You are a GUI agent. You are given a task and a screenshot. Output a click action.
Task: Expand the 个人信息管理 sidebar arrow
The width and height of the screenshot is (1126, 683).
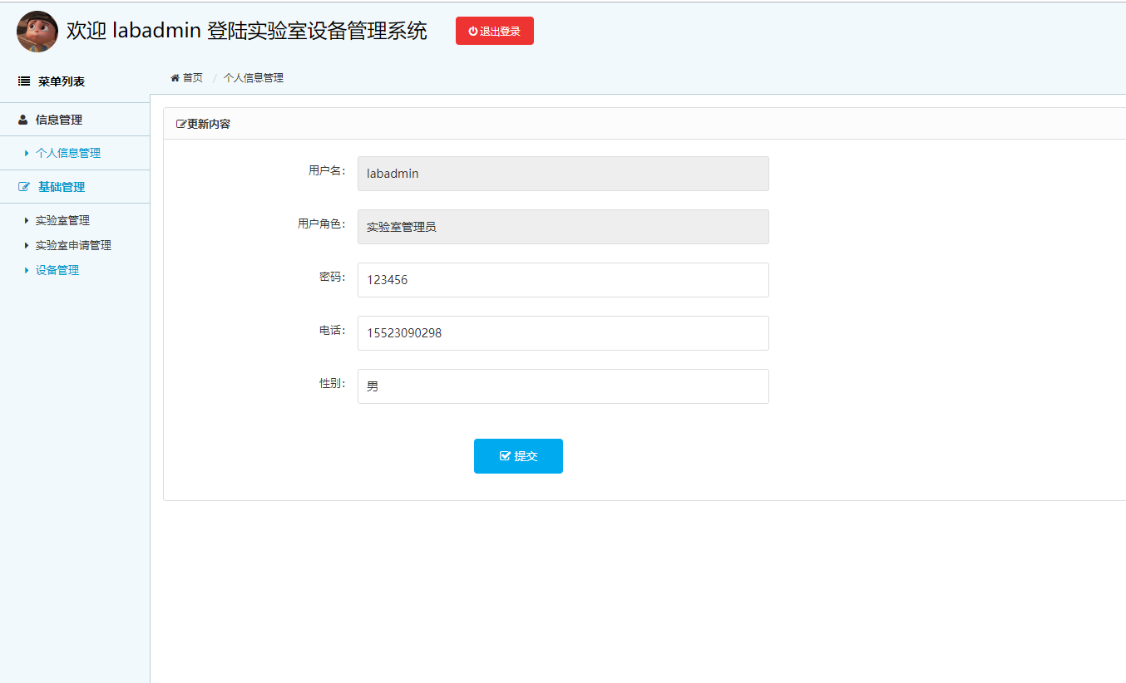27,153
